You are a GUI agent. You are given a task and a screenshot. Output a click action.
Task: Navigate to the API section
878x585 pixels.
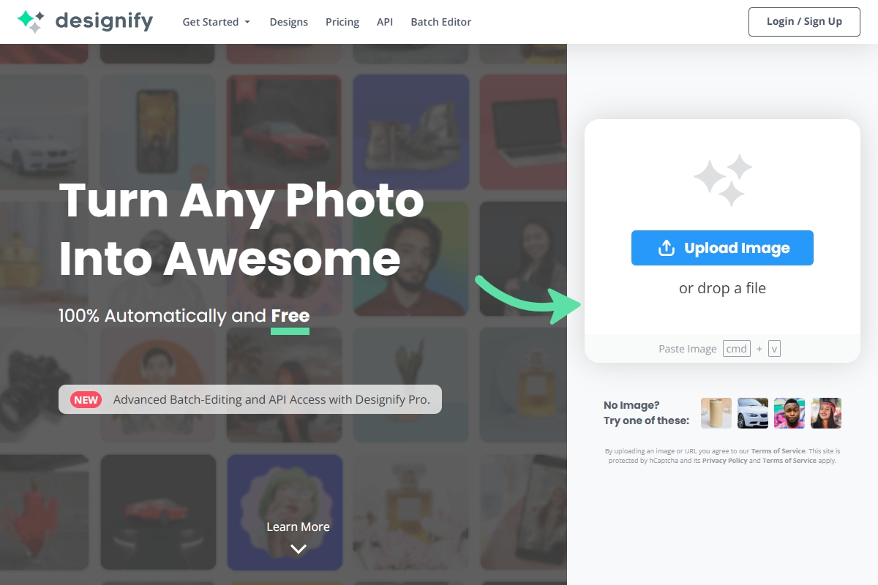[x=384, y=22]
